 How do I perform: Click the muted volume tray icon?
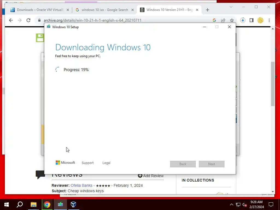pyautogui.click(x=244, y=205)
